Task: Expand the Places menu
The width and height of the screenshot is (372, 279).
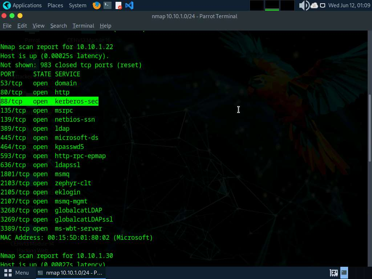Action: pos(55,5)
